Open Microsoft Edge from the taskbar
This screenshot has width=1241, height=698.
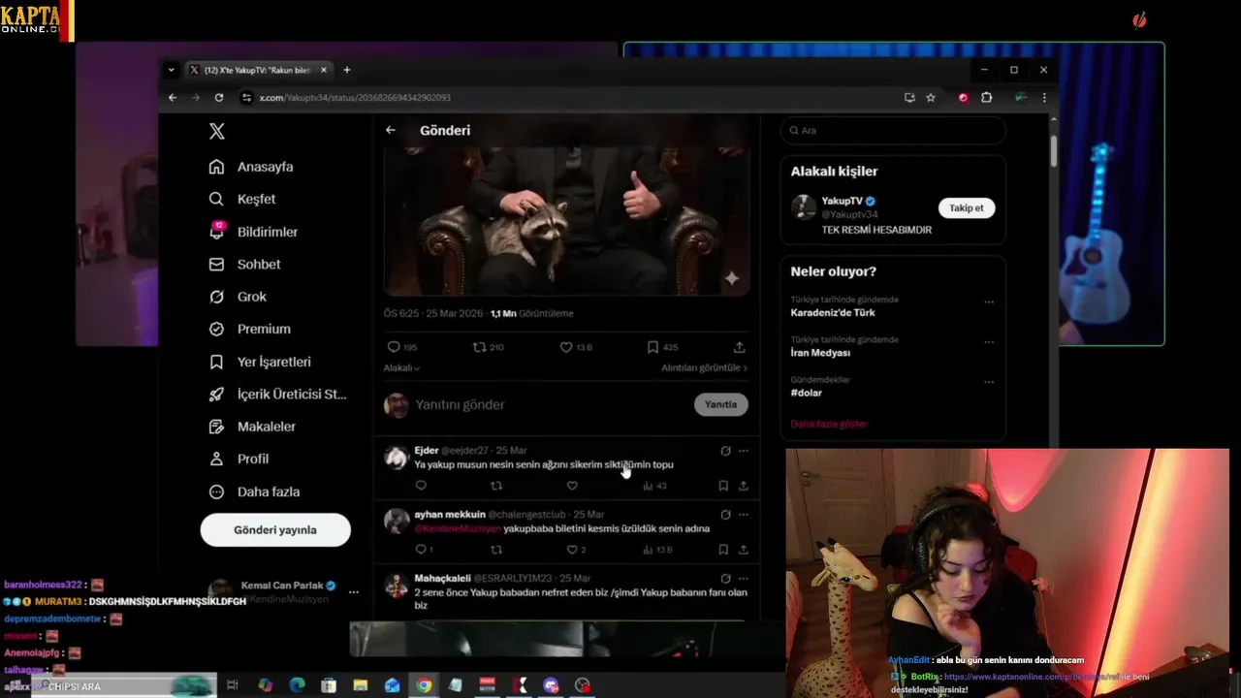[x=297, y=685]
